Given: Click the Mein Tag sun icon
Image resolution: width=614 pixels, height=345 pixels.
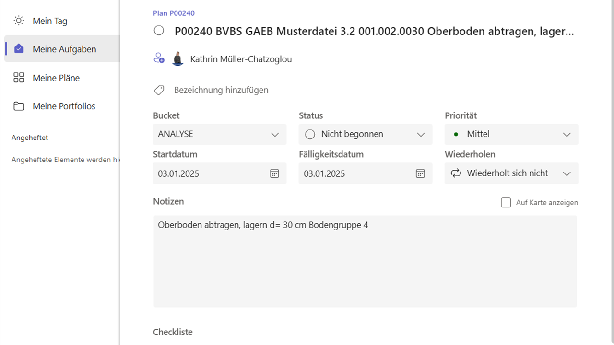Looking at the screenshot, I should click(x=19, y=21).
